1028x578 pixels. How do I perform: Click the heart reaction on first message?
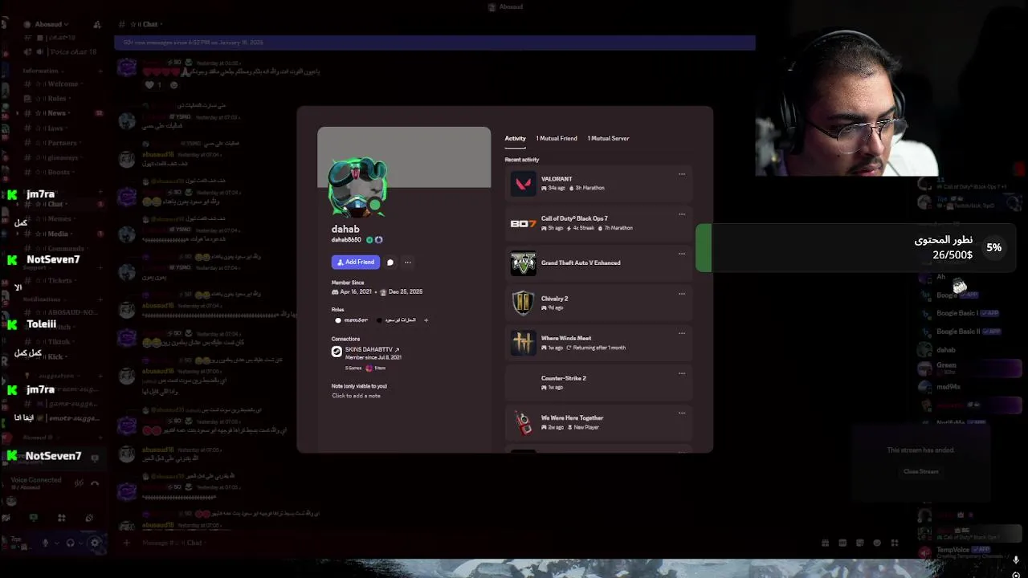153,84
